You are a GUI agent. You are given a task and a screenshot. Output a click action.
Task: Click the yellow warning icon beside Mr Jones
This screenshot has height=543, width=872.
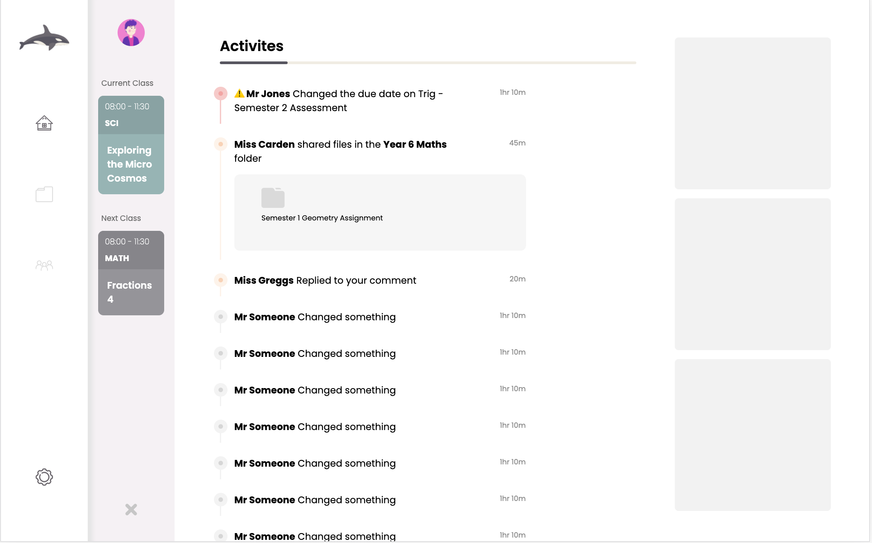(239, 94)
